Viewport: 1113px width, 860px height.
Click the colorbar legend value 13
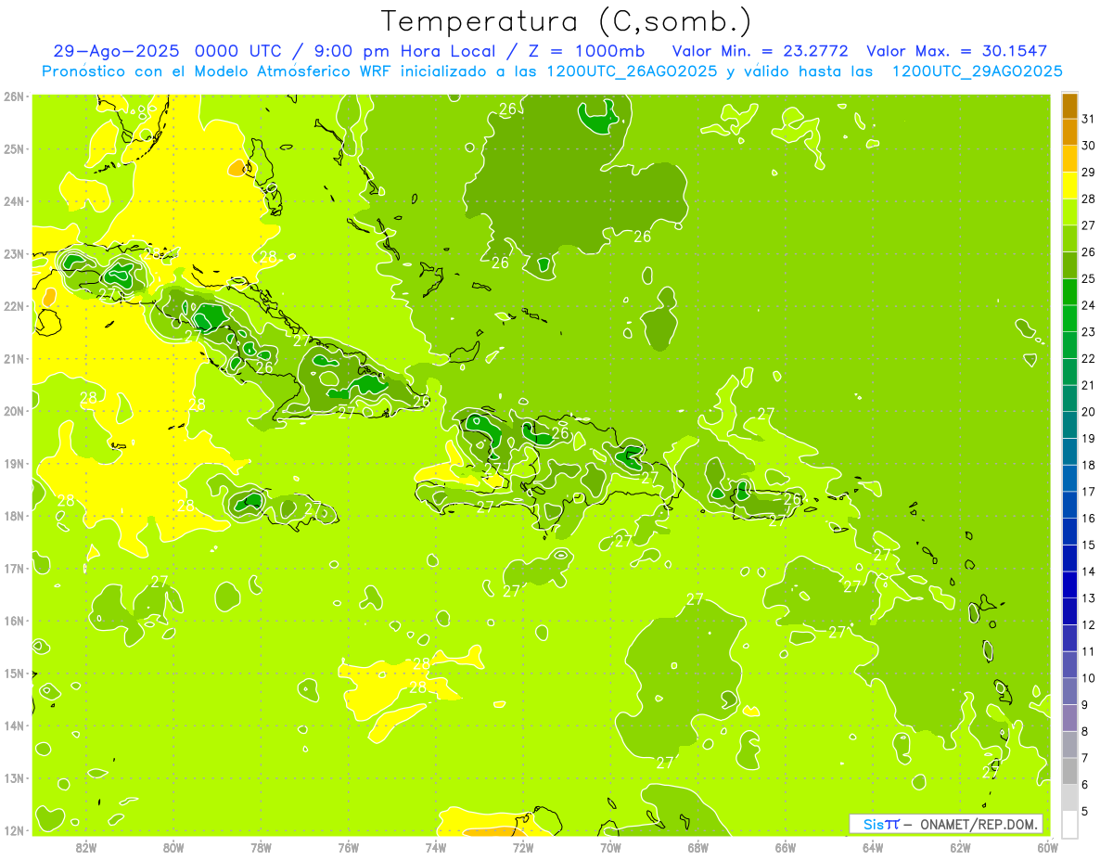pyautogui.click(x=1088, y=598)
